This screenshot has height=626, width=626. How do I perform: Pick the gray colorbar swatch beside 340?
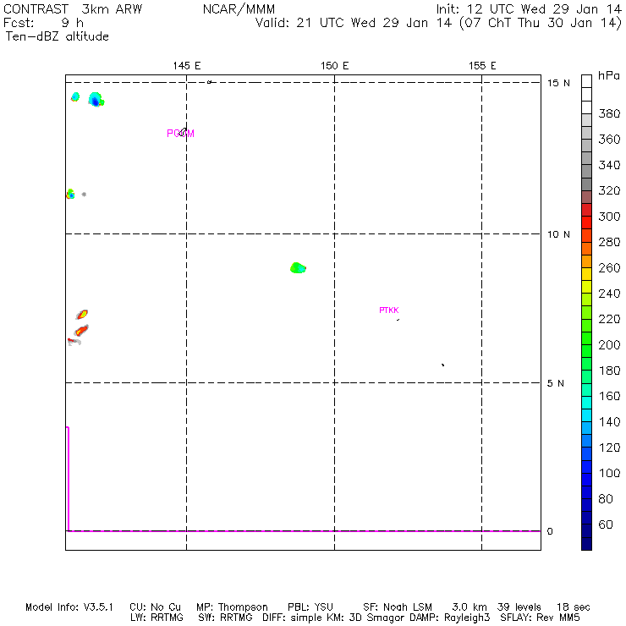(586, 171)
